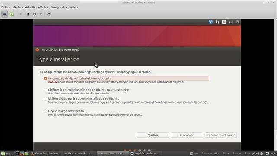Click the shutdown power icon
Screen dimensions: 277x156
point(35,14)
